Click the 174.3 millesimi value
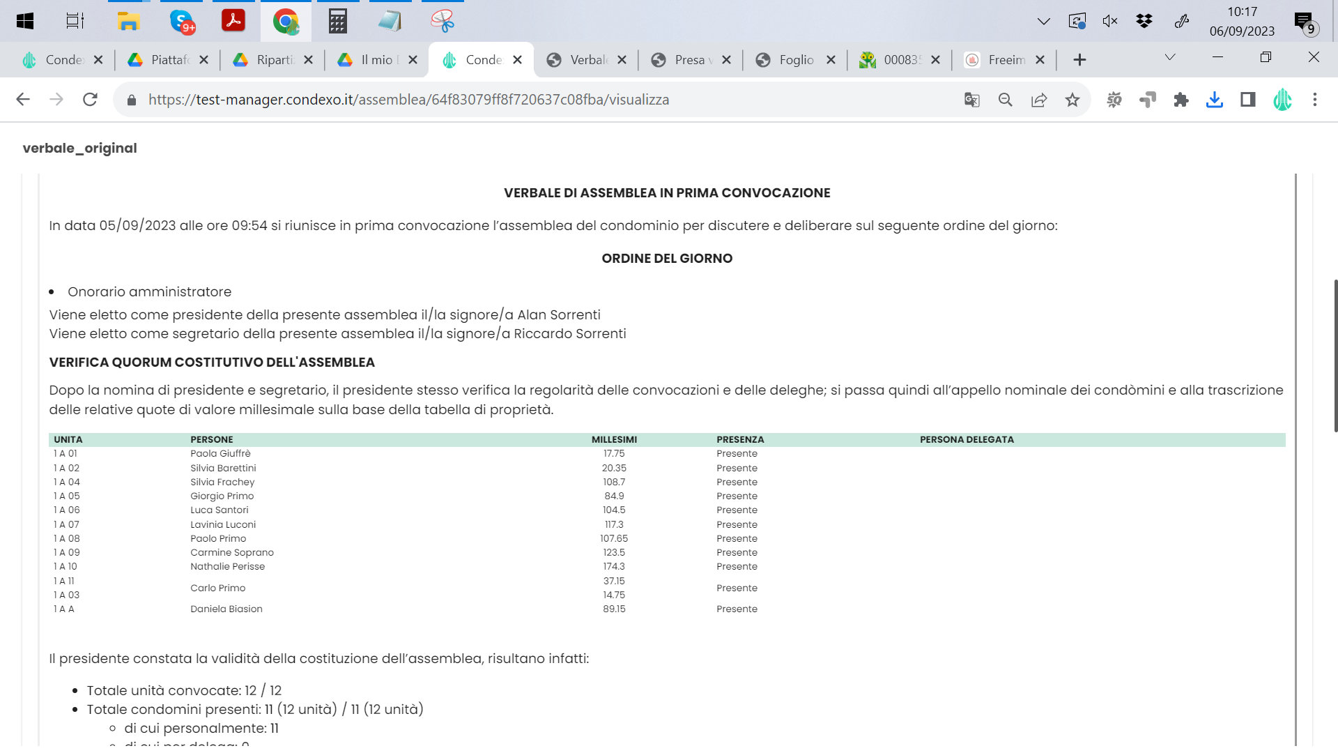1338x753 pixels. [614, 566]
